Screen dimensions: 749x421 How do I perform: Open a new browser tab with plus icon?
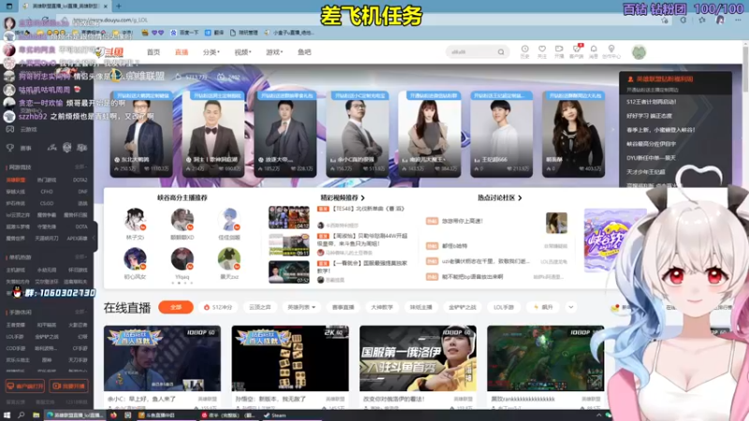coord(119,7)
